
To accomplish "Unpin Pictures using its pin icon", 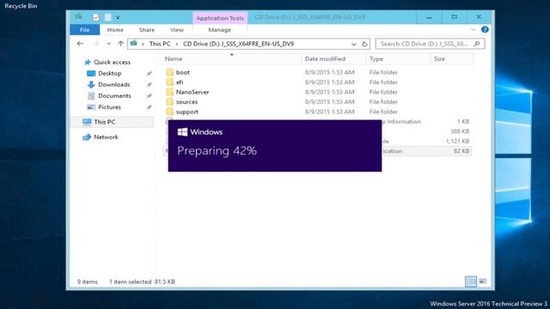I will point(149,107).
